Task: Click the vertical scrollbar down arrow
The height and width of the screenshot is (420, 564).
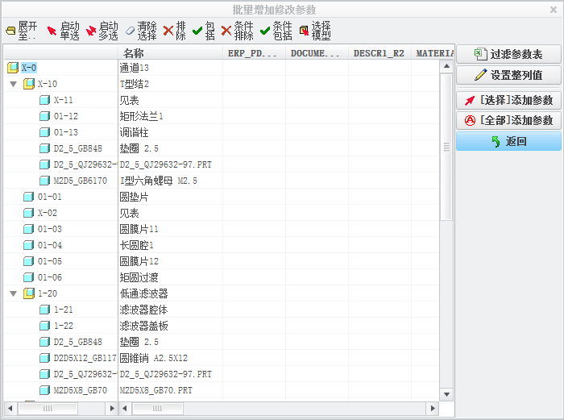Action: [446, 394]
